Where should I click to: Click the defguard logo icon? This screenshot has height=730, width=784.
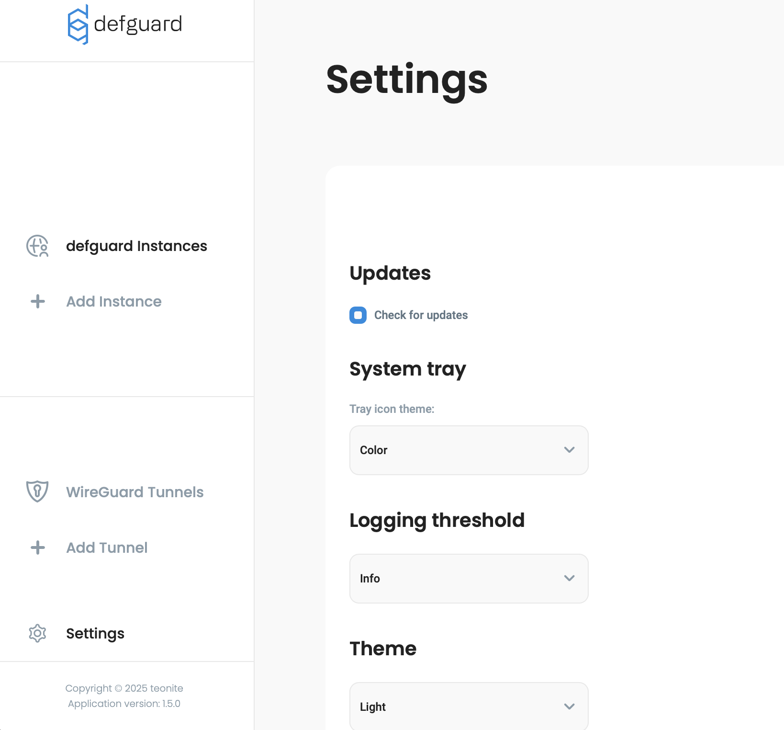click(78, 24)
